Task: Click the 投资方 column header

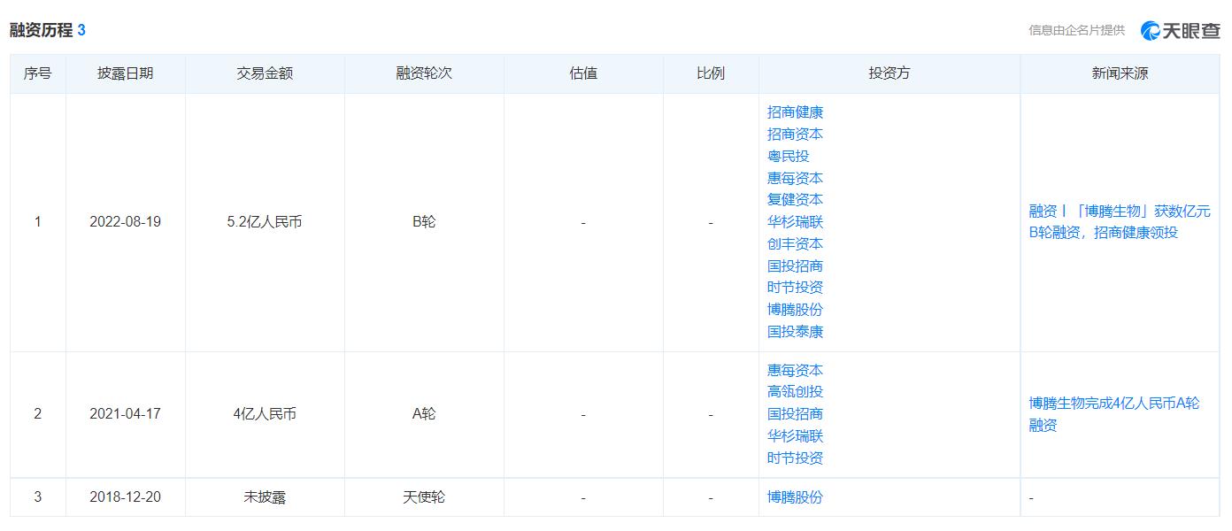Action: click(x=889, y=73)
